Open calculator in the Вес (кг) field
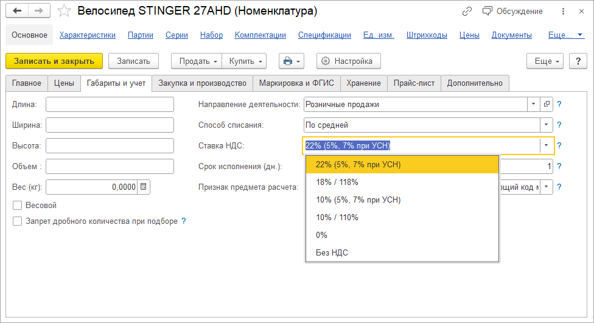The image size is (594, 323). [143, 187]
